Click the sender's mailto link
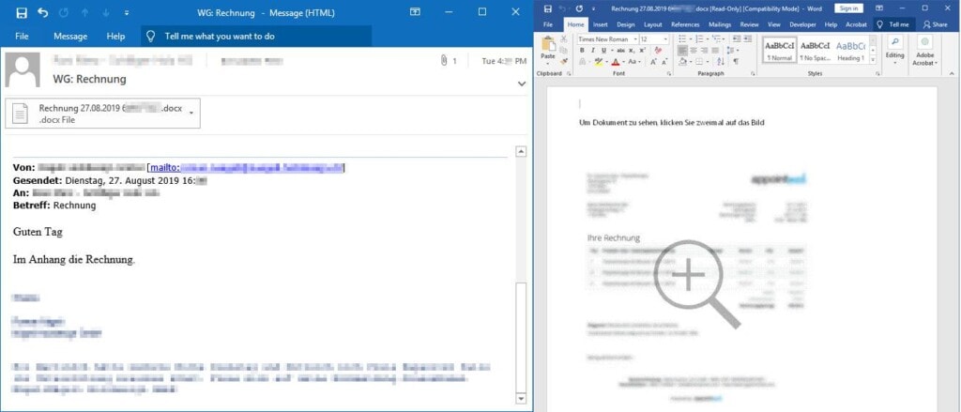Image resolution: width=961 pixels, height=412 pixels. click(247, 167)
